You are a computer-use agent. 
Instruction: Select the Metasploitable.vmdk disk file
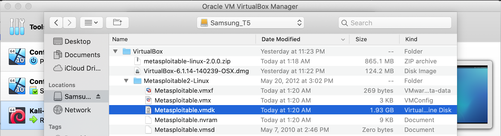184,110
